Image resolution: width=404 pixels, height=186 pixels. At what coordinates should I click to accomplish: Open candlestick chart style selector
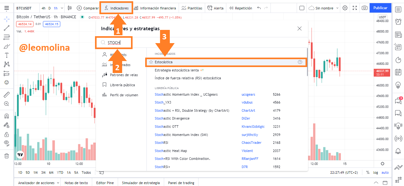[70, 8]
